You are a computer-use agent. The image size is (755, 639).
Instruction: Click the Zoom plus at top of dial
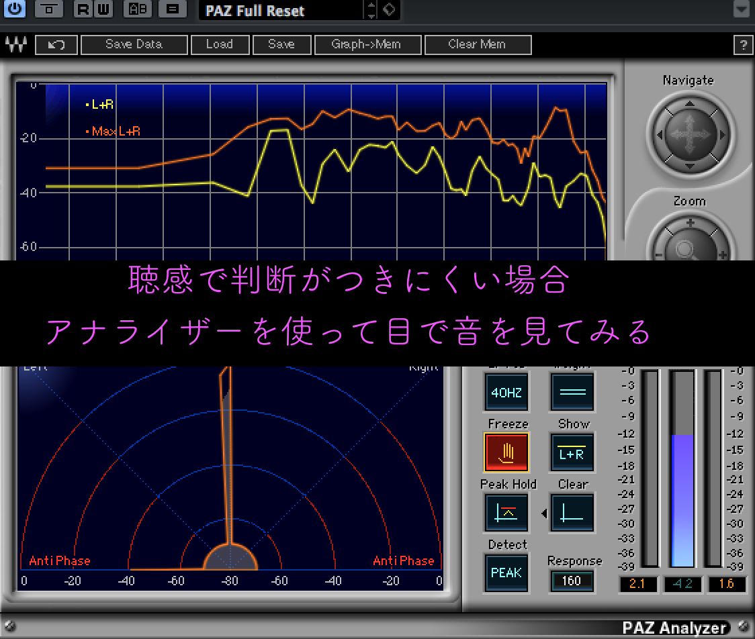[690, 223]
